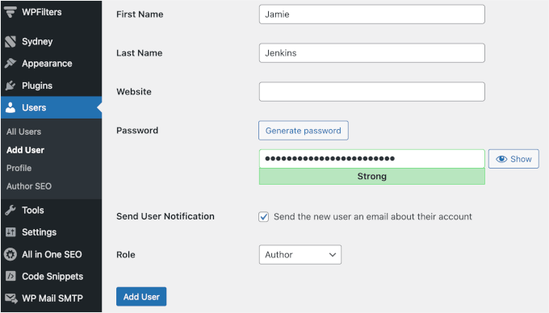Click the Plugins plug icon

(10, 86)
